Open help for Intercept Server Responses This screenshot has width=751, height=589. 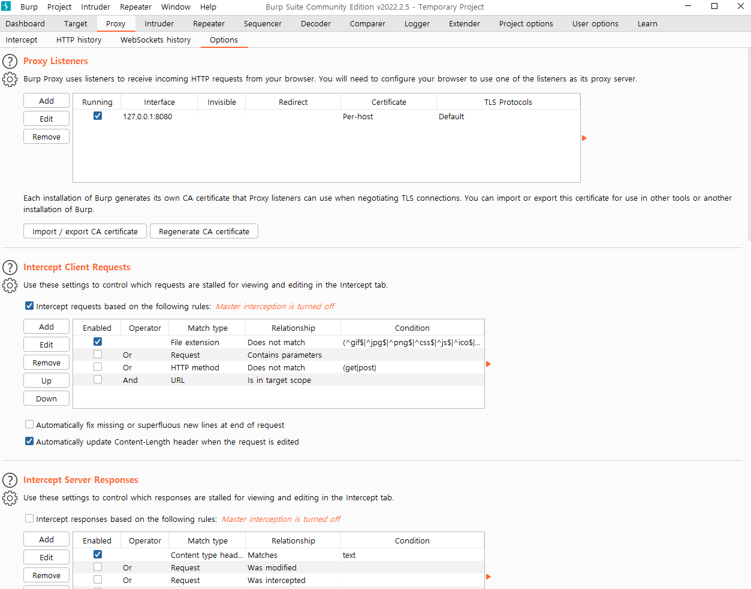click(x=10, y=480)
